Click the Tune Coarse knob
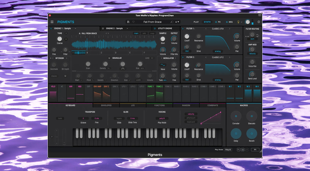 pyautogui.click(x=60, y=39)
